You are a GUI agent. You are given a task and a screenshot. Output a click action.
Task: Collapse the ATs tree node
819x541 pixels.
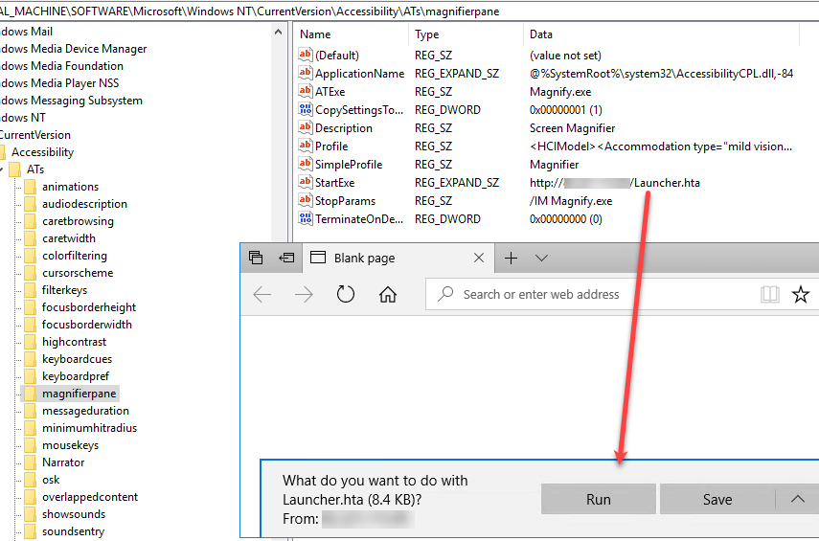tap(3, 169)
